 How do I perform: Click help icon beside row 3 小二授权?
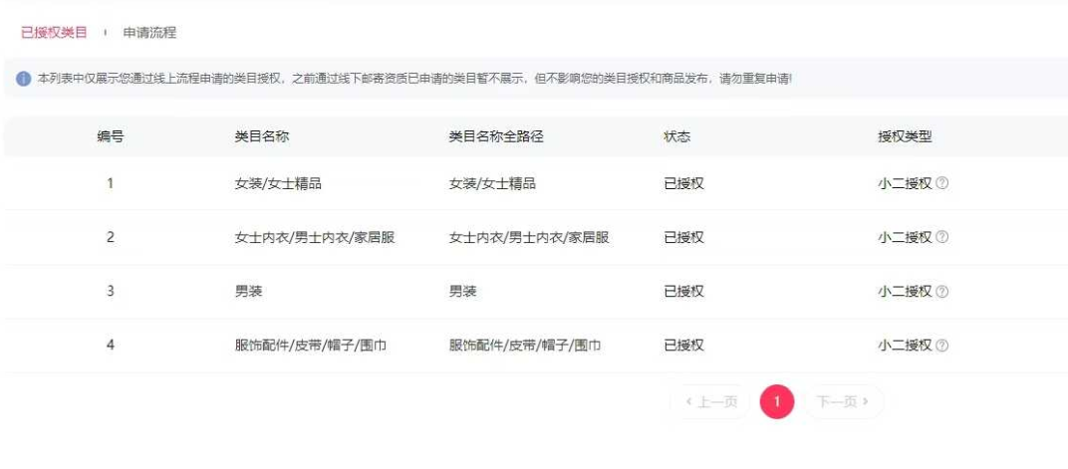coord(942,292)
